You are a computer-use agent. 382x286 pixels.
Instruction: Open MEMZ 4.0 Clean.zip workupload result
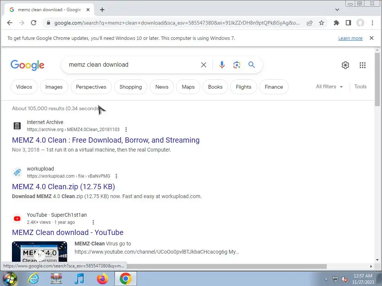tap(63, 187)
